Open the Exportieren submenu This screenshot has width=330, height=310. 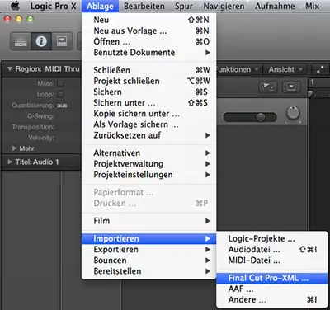coord(149,250)
